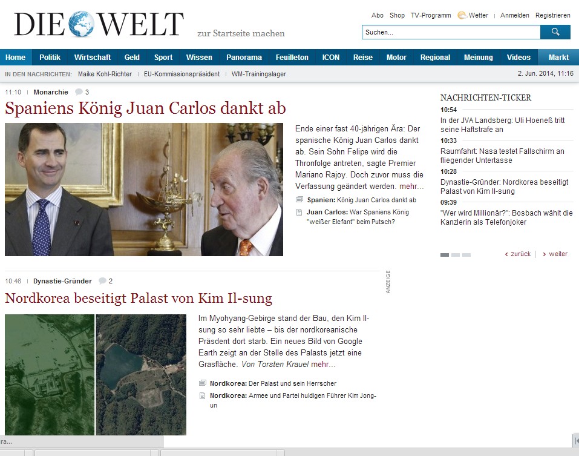Image resolution: width=579 pixels, height=456 pixels.
Task: Open the Wetter weather icon
Action: click(x=462, y=15)
